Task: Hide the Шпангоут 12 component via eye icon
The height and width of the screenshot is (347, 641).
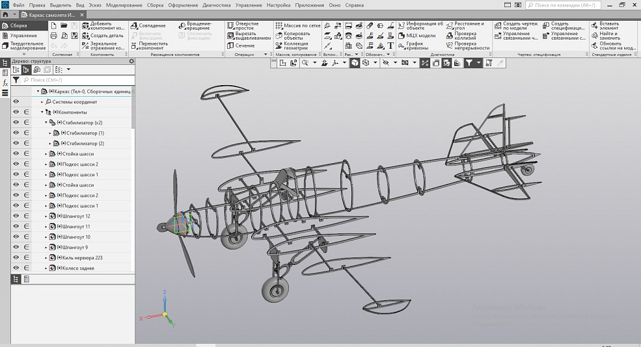Action: coord(16,216)
